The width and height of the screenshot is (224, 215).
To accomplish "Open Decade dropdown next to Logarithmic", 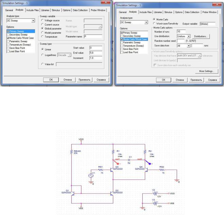I will click(x=69, y=55).
